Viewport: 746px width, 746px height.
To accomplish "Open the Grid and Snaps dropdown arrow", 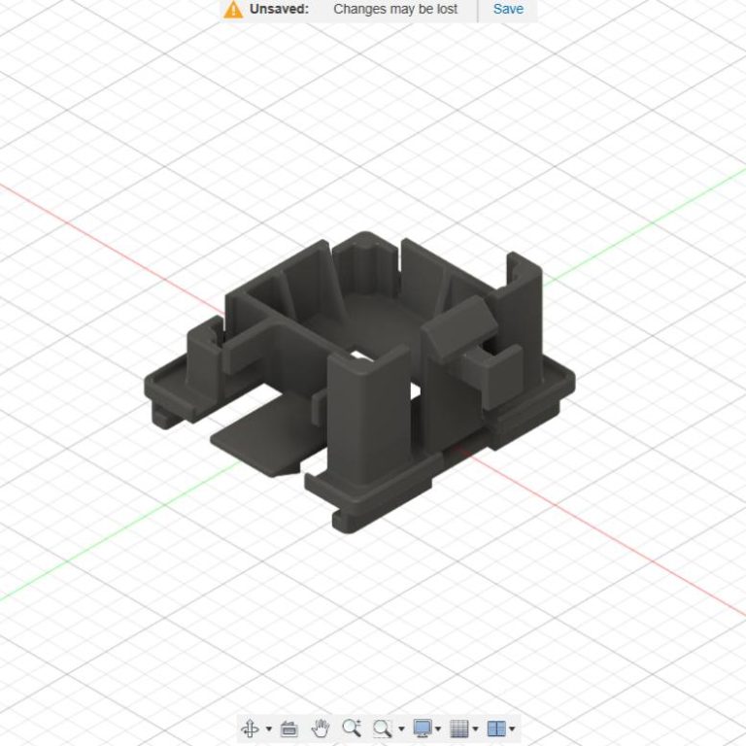I will (x=475, y=729).
